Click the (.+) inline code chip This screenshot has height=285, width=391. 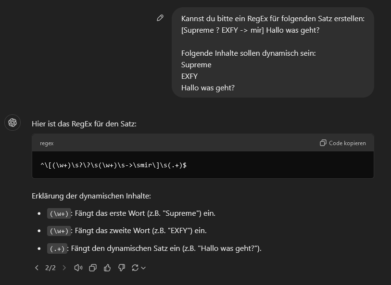[x=57, y=248]
